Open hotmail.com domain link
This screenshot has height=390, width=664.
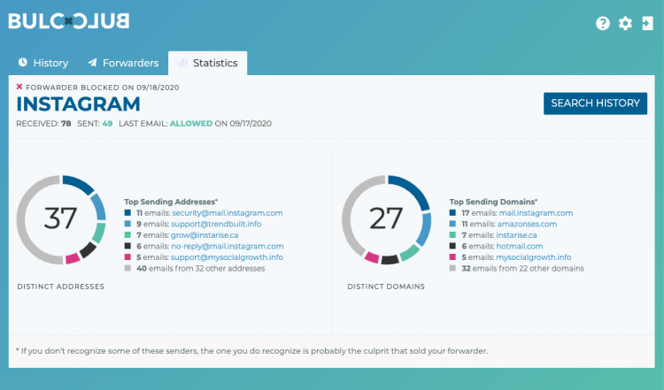519,246
